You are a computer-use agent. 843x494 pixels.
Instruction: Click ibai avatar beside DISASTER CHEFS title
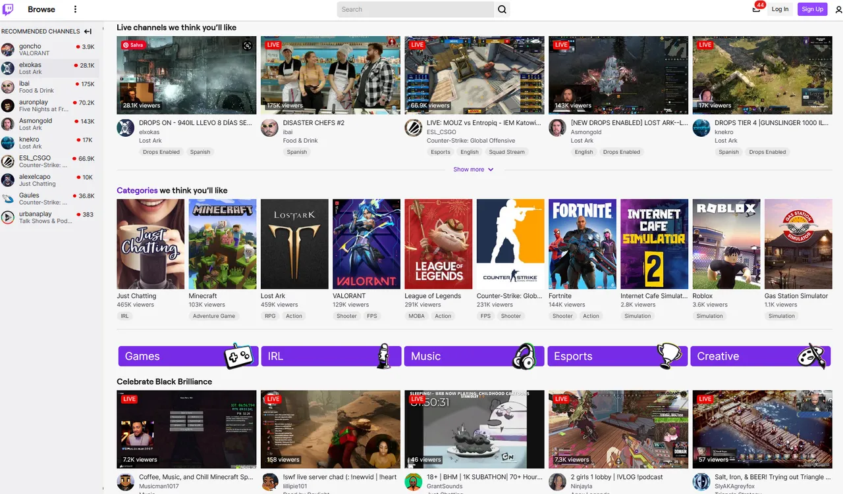click(269, 128)
